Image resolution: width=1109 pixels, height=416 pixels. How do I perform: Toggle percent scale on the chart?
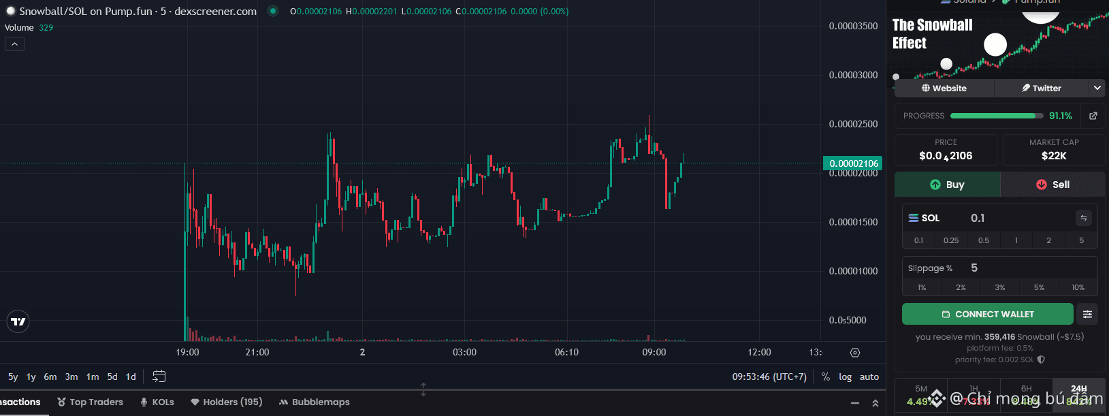pyautogui.click(x=826, y=377)
